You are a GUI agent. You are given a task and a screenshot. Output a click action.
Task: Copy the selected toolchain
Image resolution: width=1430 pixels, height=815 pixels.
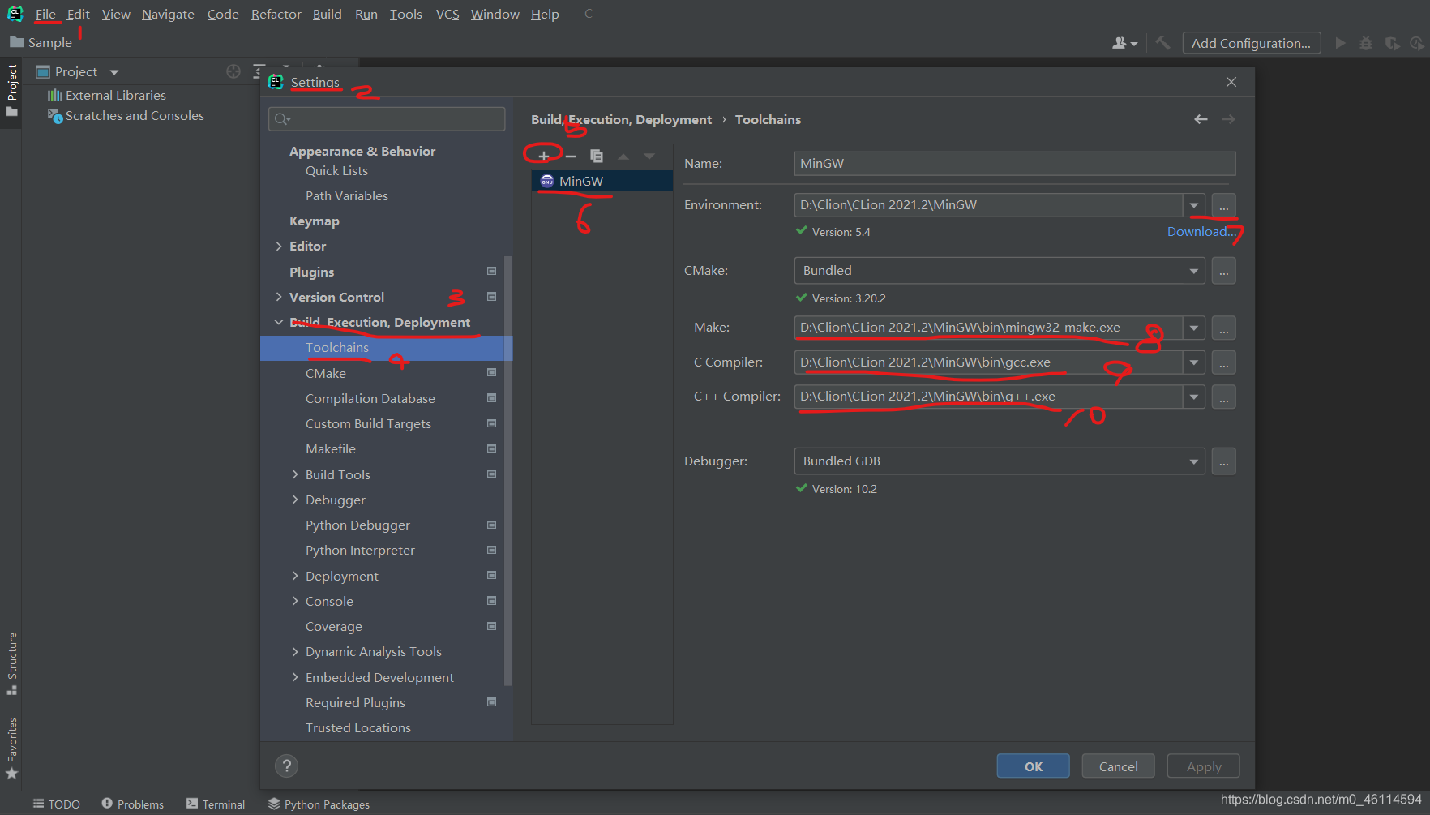(x=597, y=156)
